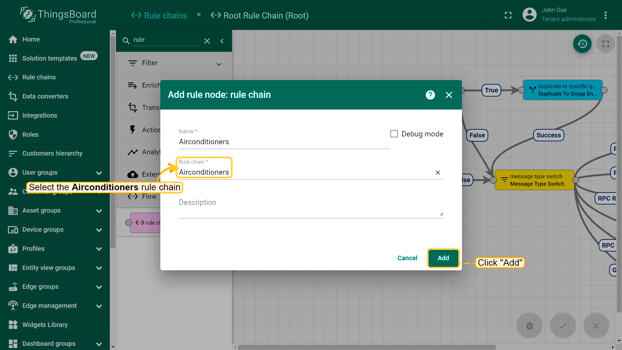The image size is (622, 350).
Task: Click the debug bug round button
Action: pos(529,325)
